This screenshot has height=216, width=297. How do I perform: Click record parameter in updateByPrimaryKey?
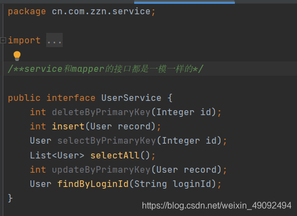tap(200, 170)
